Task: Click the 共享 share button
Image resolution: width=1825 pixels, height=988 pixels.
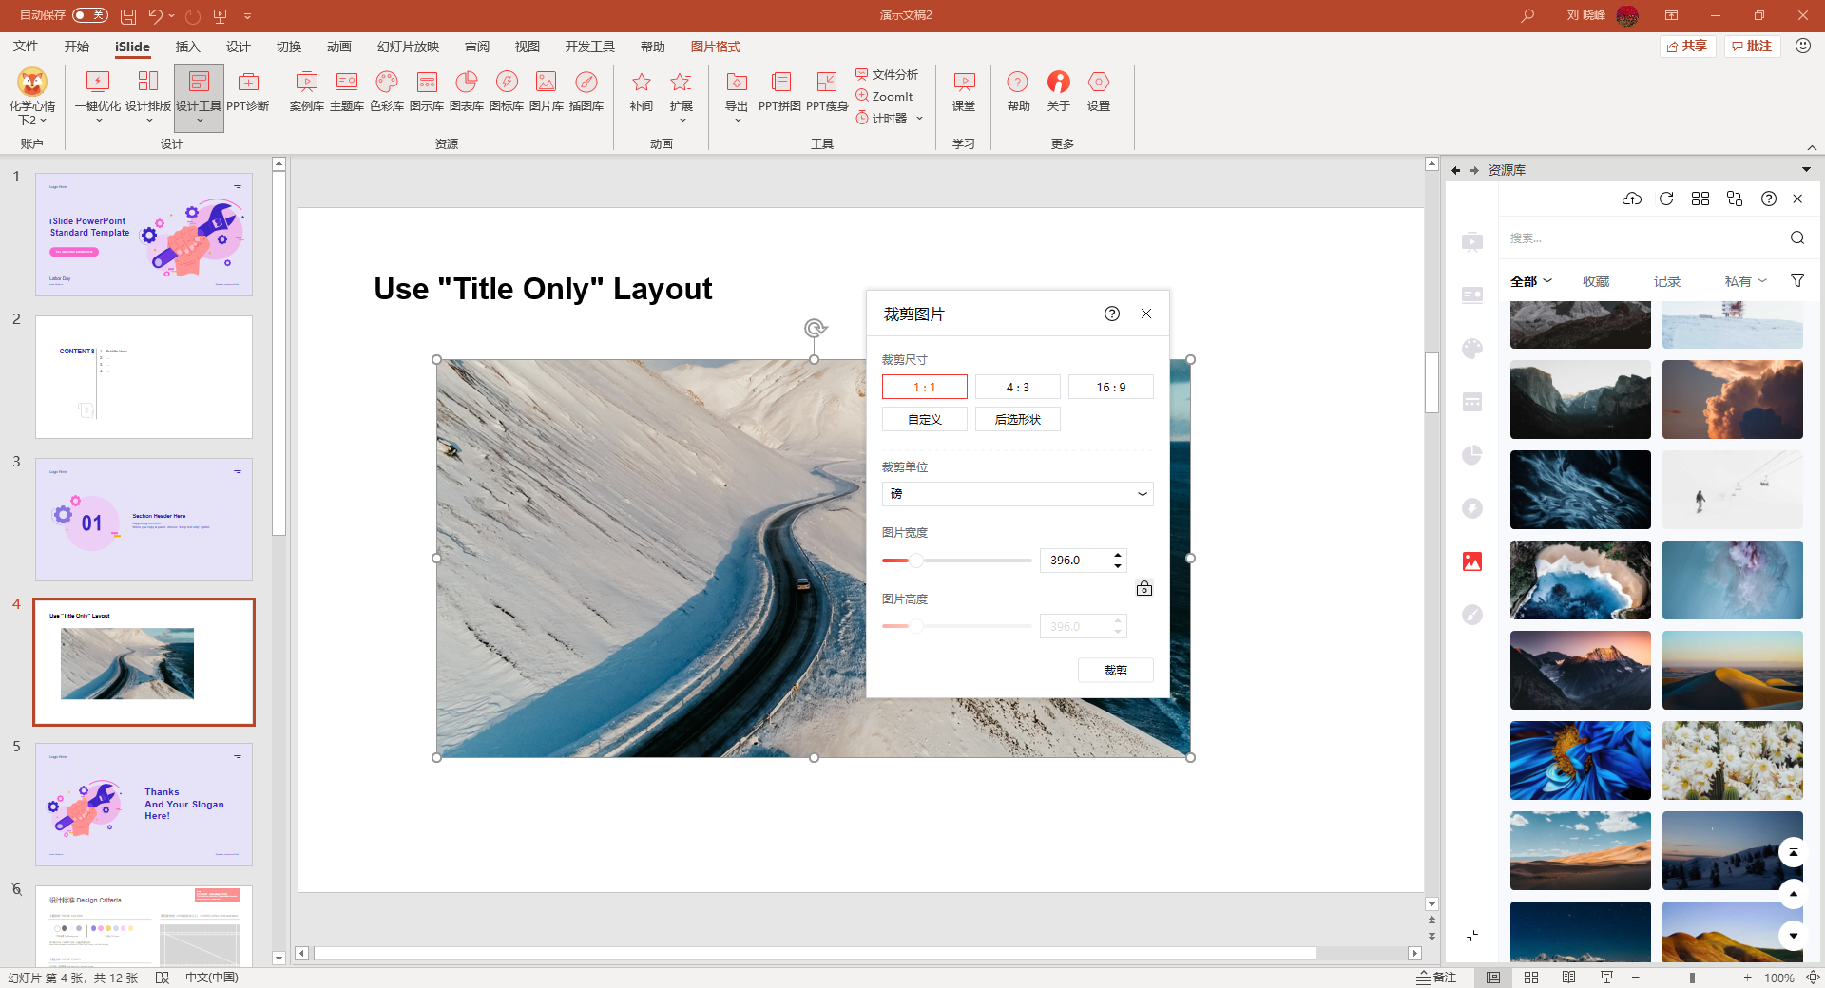Action: coord(1687,46)
